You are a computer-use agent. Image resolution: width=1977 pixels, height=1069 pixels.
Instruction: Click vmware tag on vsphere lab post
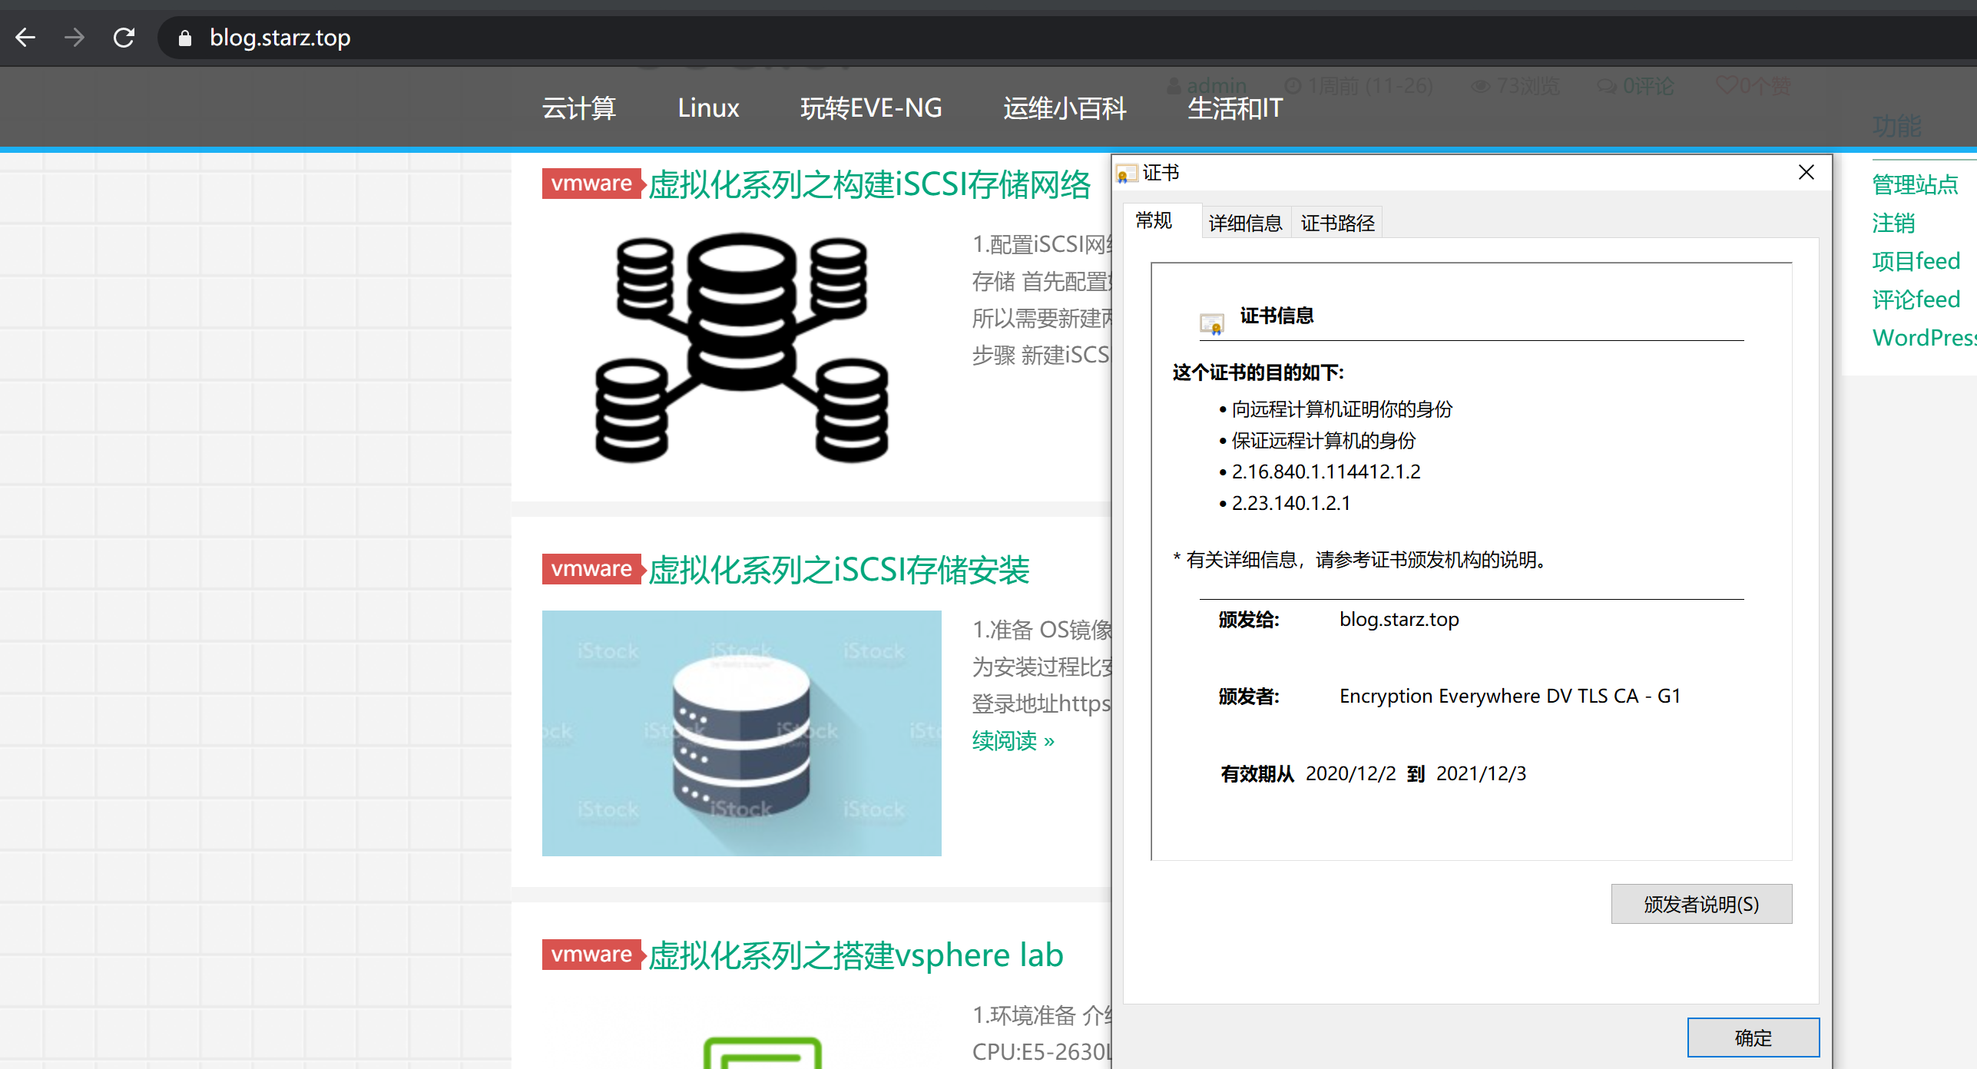pyautogui.click(x=591, y=955)
